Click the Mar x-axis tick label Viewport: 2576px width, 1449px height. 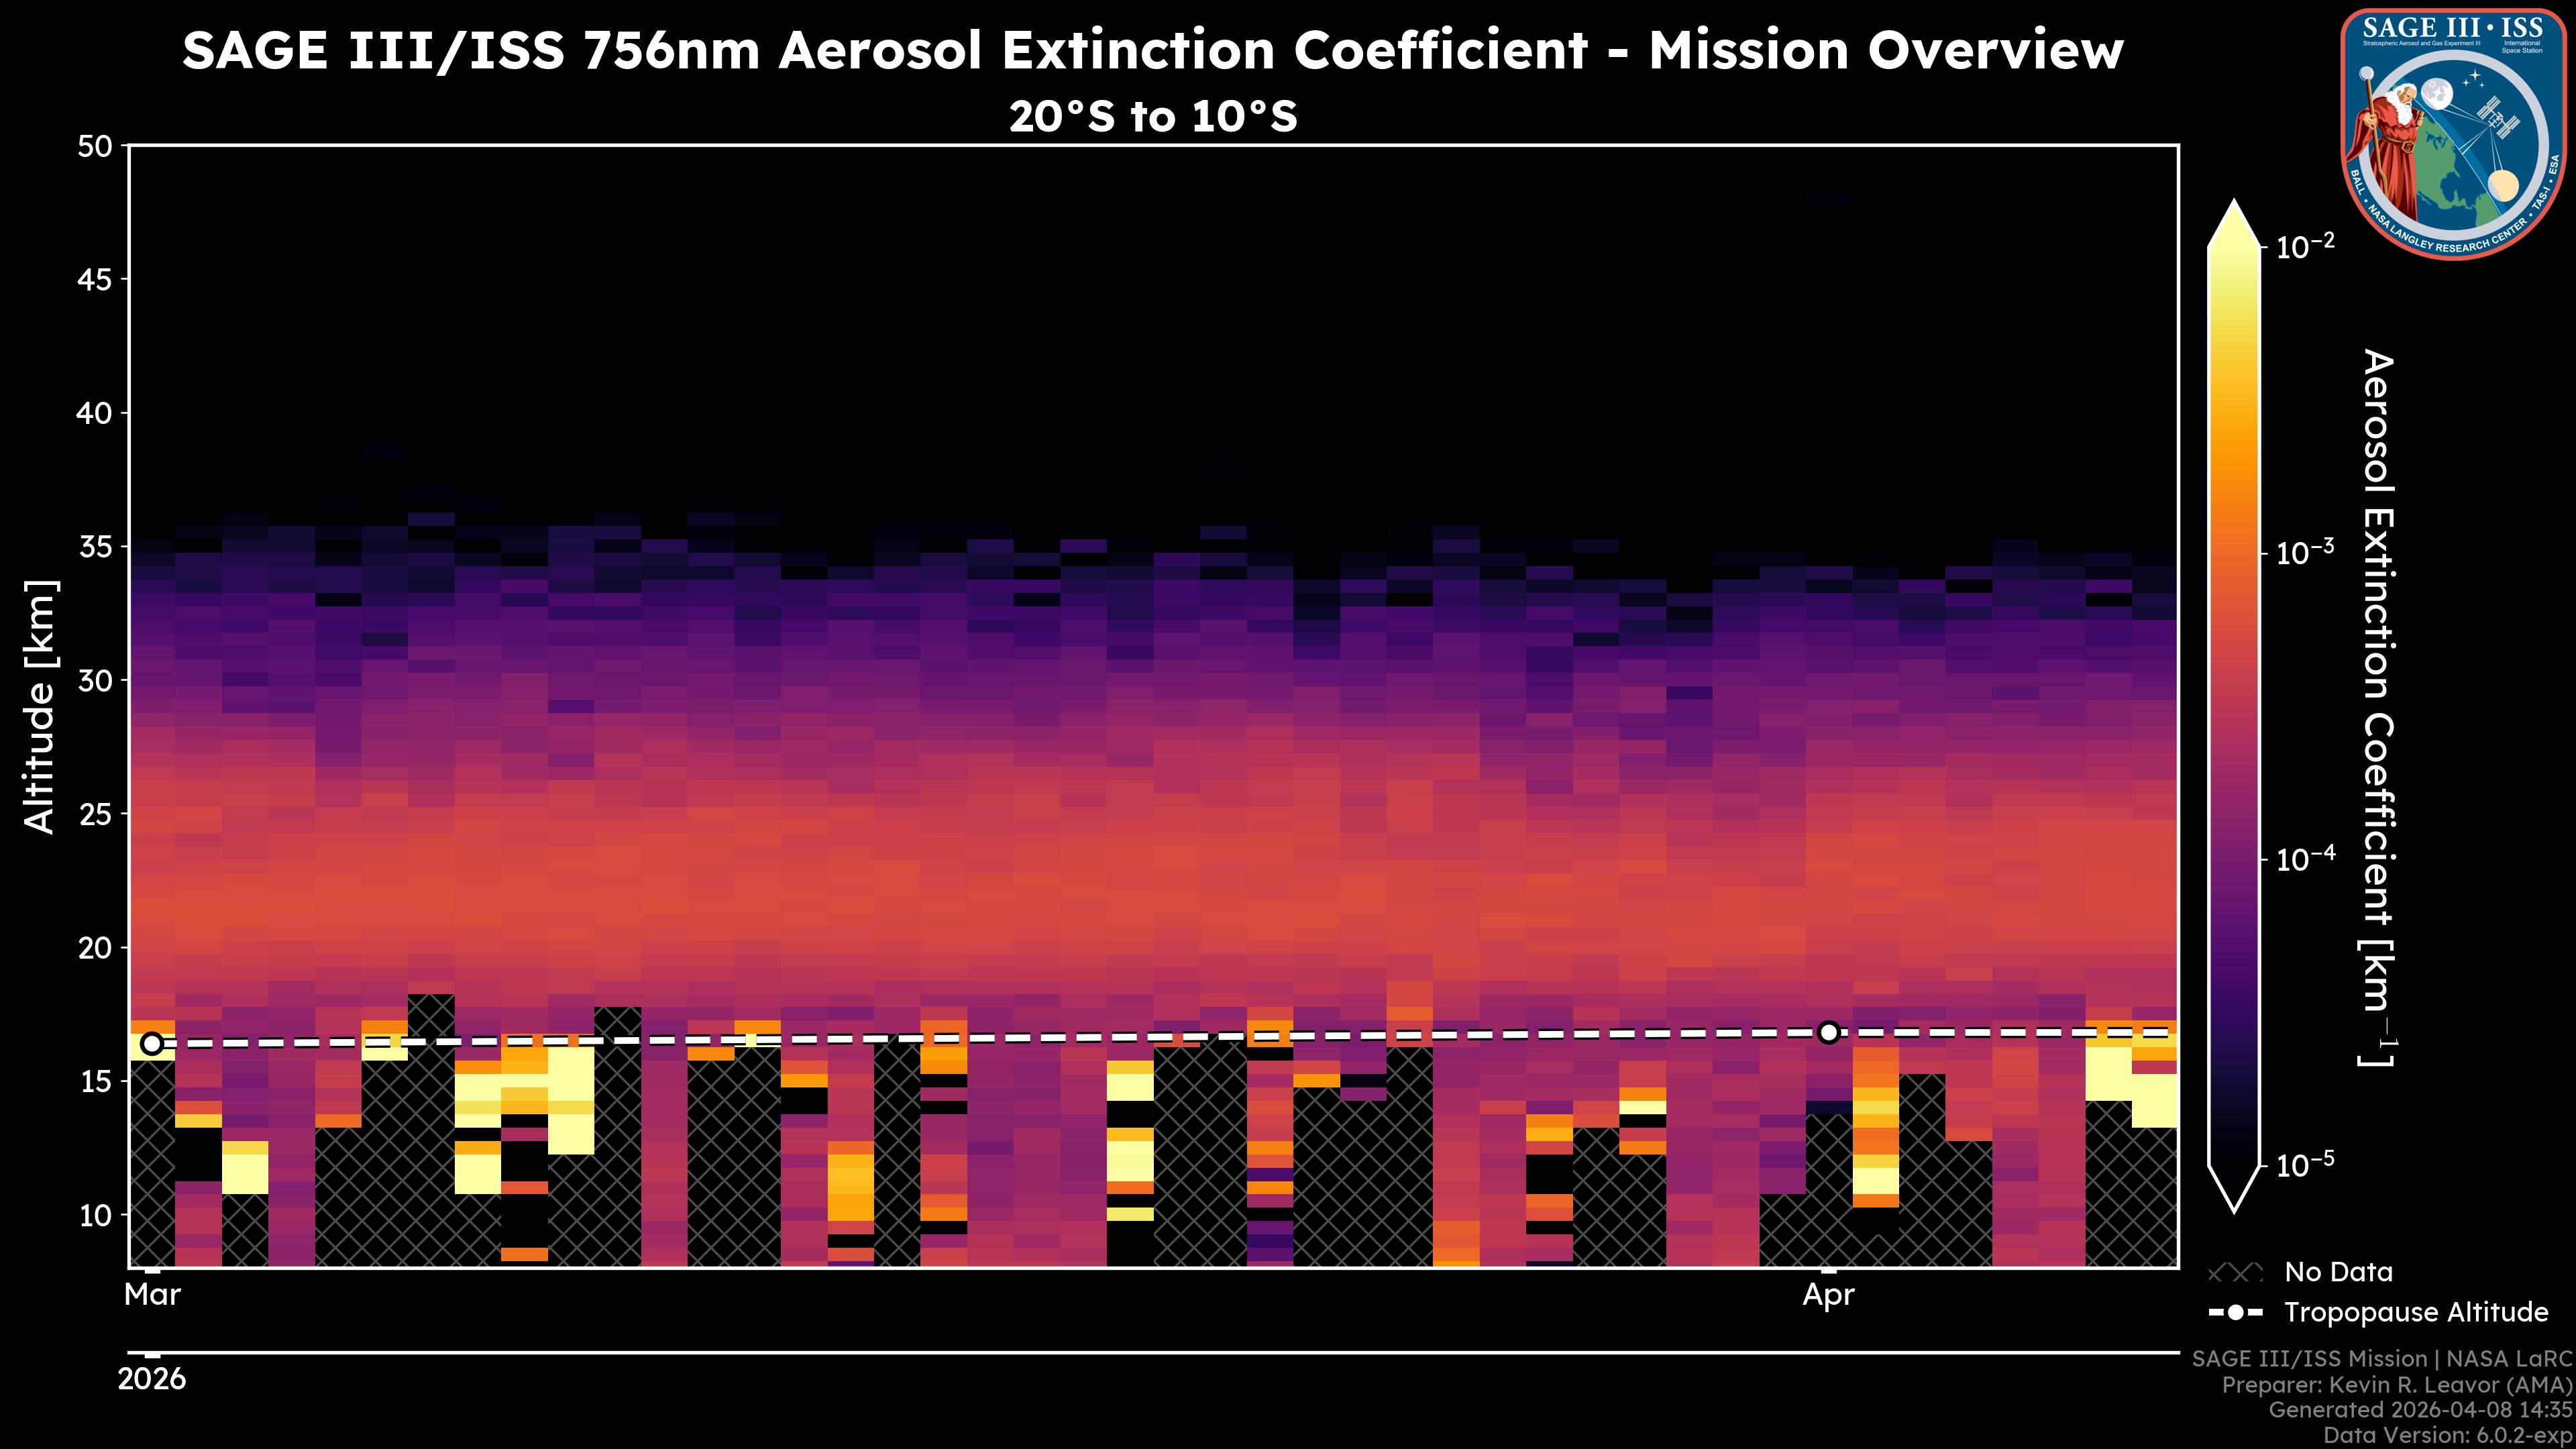152,1295
